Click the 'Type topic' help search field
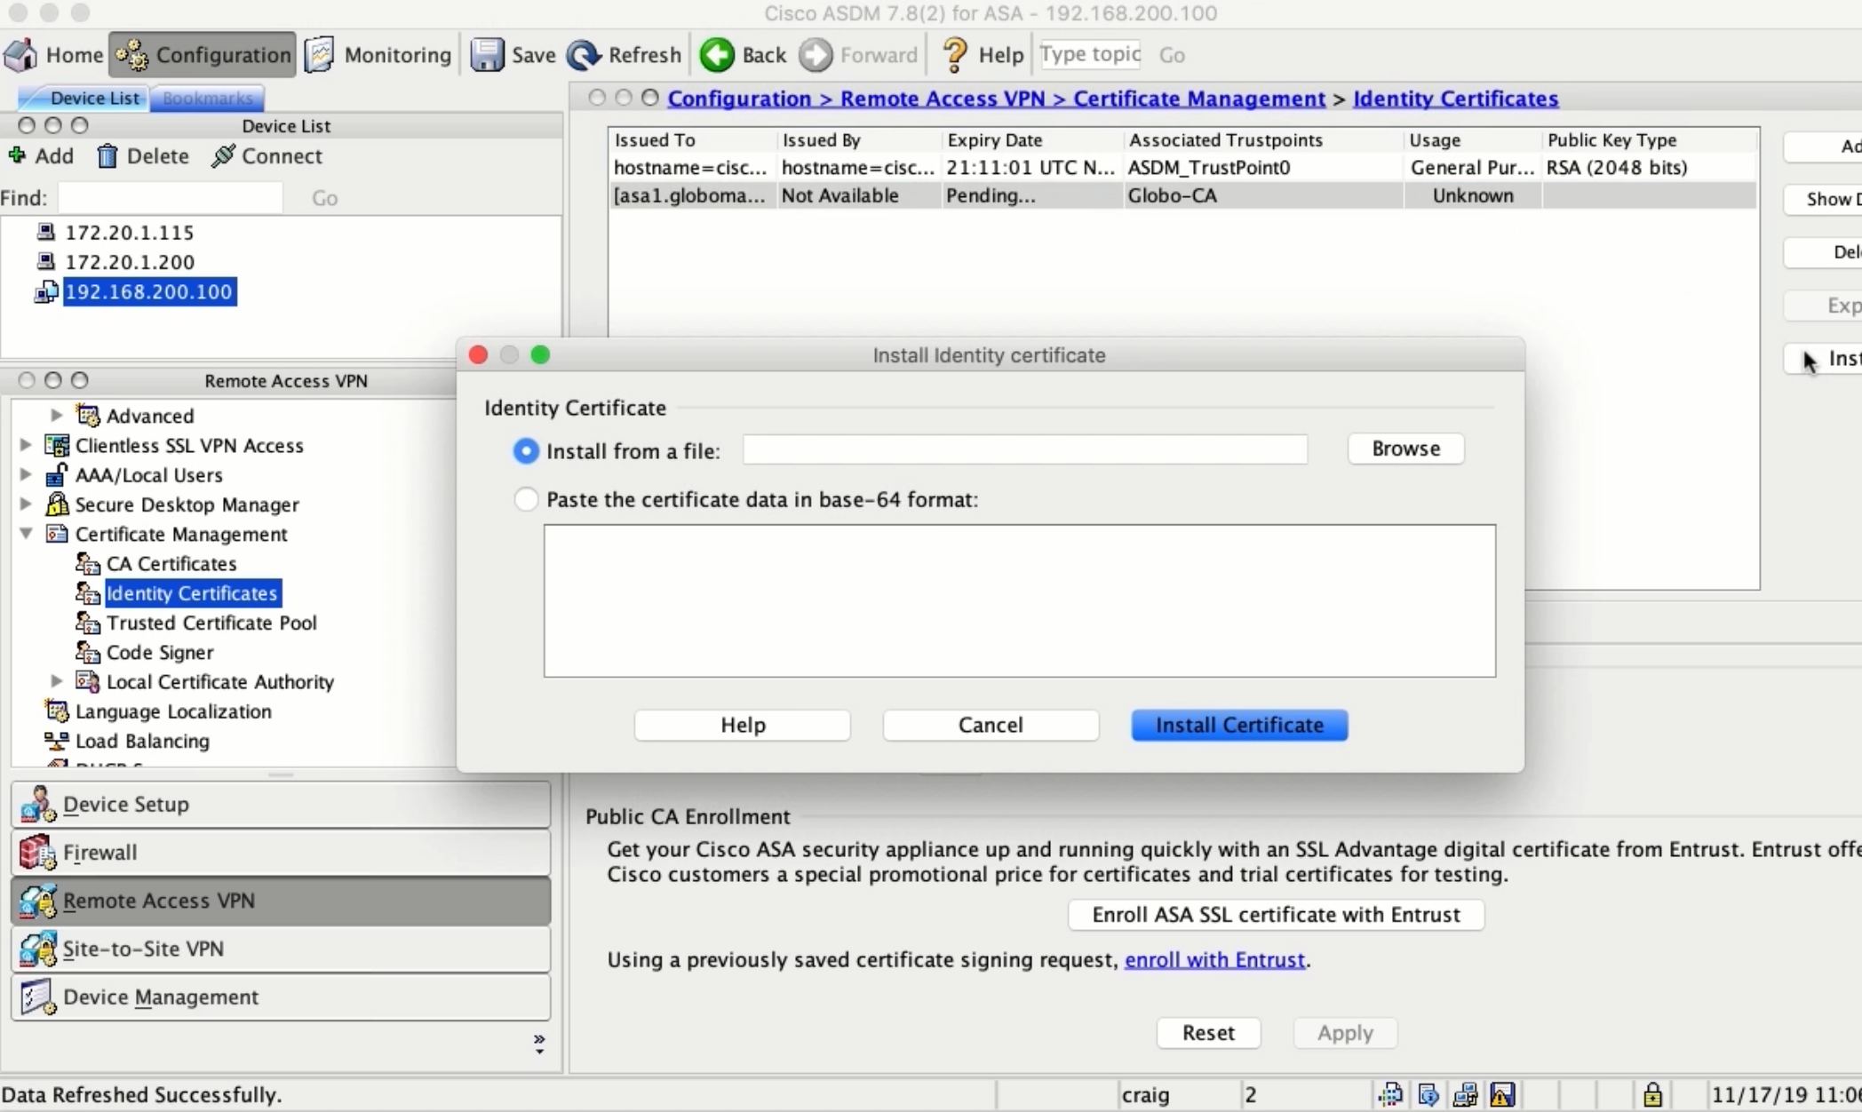The image size is (1862, 1112). [1091, 54]
